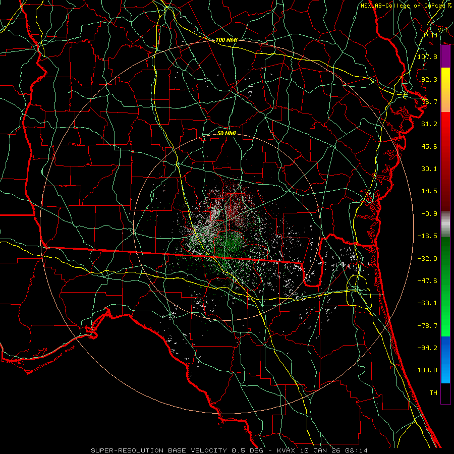This screenshot has width=454, height=454.
Task: Click the purple segment of the velocity color bar
Action: pyautogui.click(x=445, y=56)
